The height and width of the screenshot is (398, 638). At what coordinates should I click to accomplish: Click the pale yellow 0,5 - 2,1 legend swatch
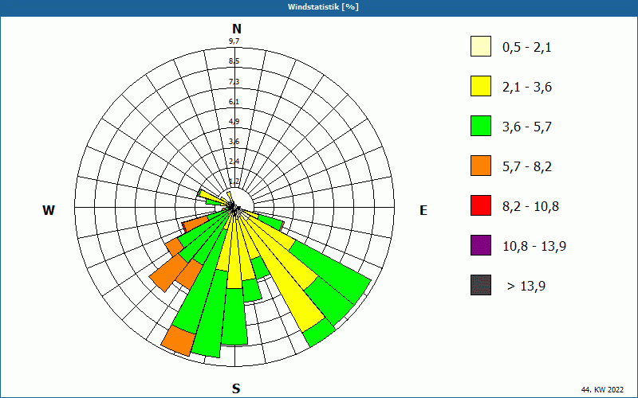[x=481, y=46]
